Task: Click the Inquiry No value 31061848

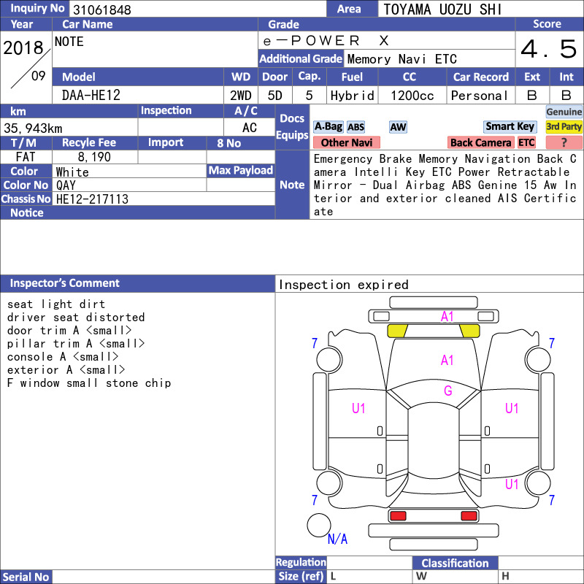Action: click(101, 9)
